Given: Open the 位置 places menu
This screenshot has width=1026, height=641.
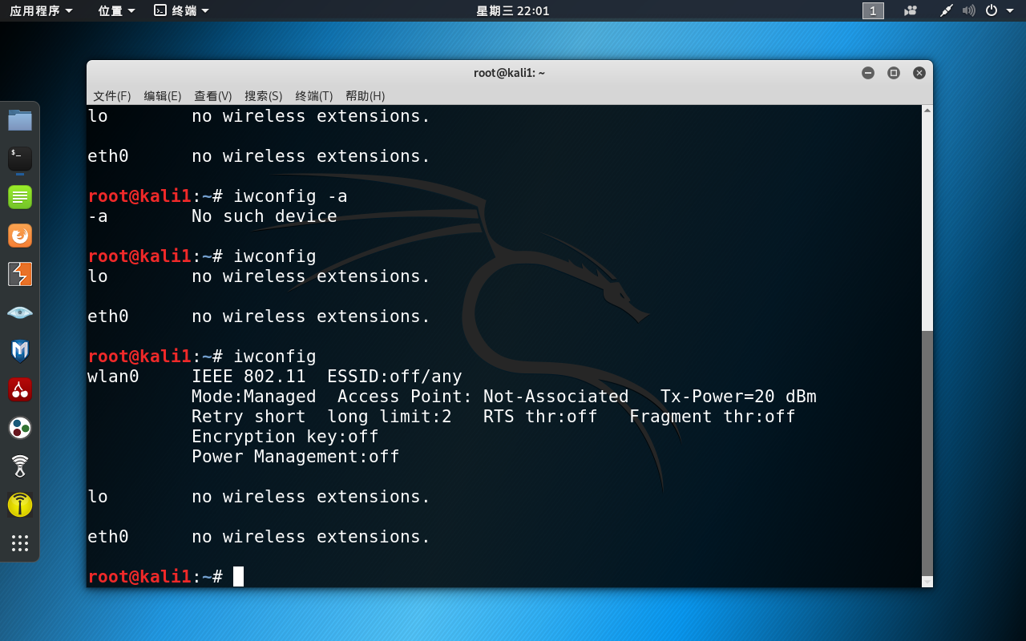Looking at the screenshot, I should (116, 10).
